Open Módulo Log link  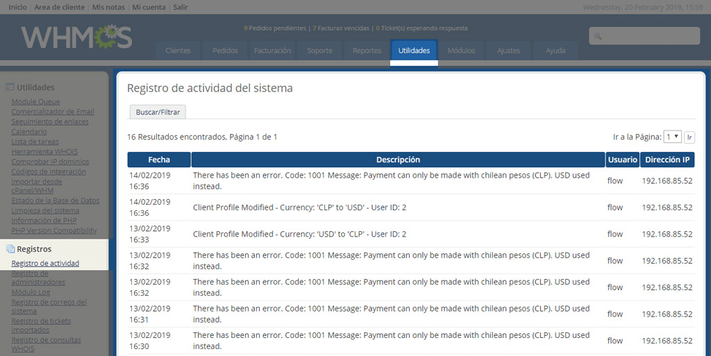pos(31,292)
